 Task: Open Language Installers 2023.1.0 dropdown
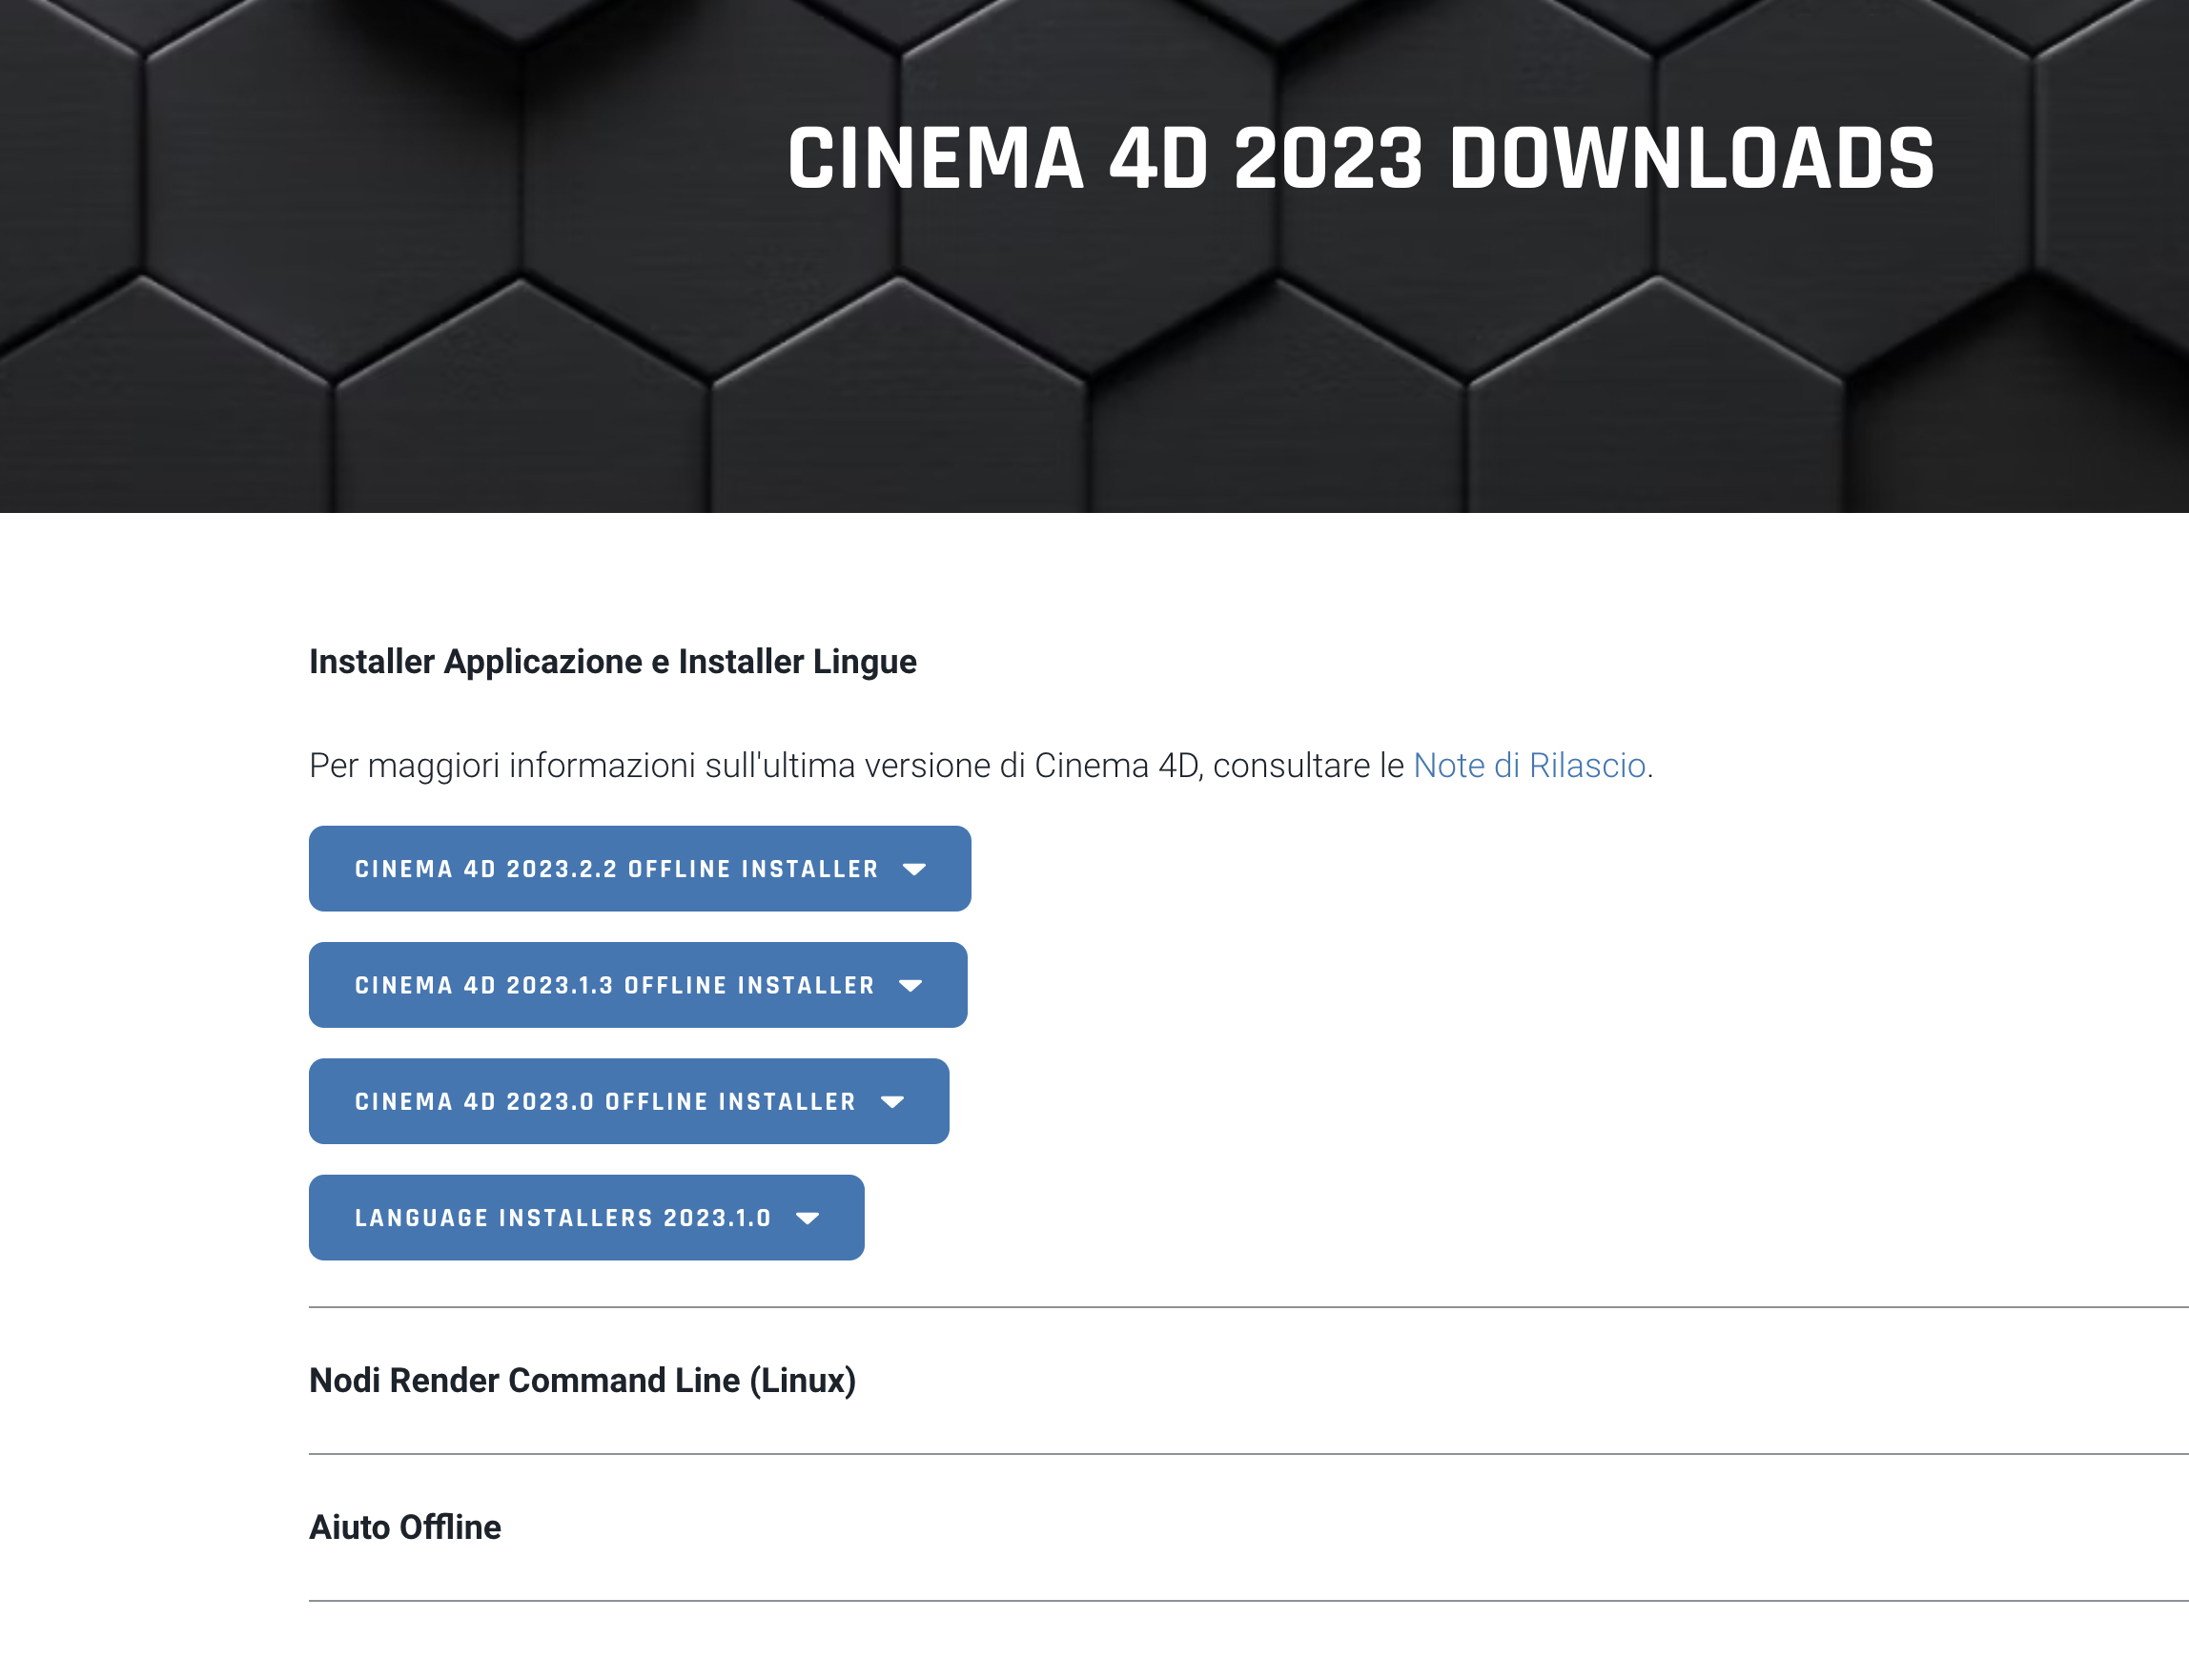tap(562, 1218)
